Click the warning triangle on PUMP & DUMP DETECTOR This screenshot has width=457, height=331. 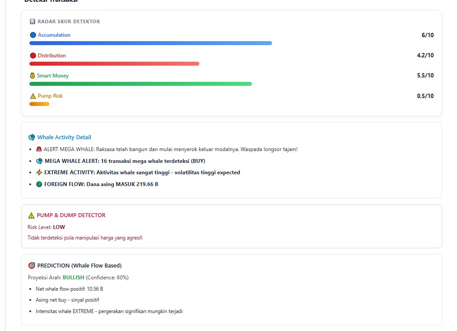point(31,215)
